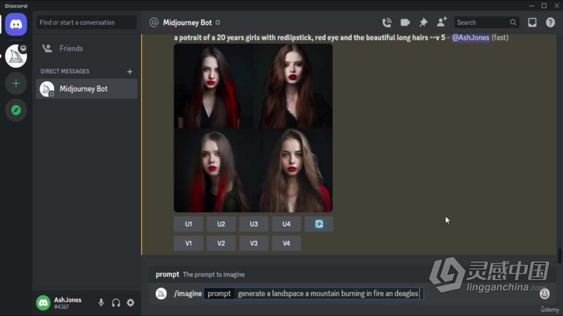Re-roll the image generation refresh button
The image size is (563, 316).
[x=319, y=224]
